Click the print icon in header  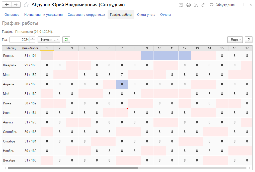point(189,5)
